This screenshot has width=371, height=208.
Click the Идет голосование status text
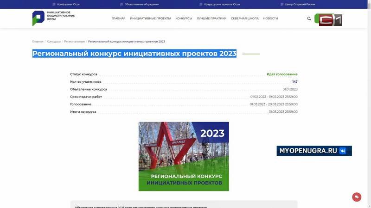click(282, 74)
